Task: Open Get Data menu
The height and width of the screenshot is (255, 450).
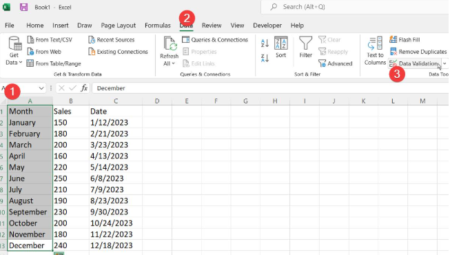Action: [x=14, y=51]
